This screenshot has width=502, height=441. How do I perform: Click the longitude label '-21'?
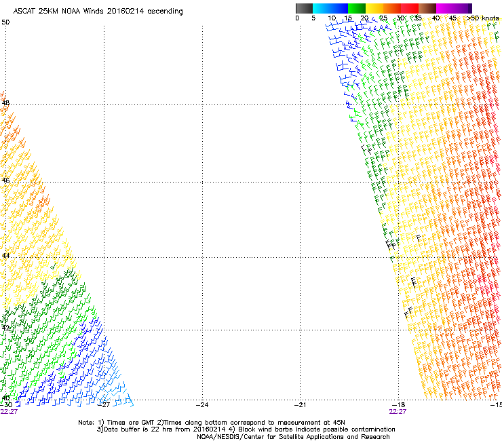[x=300, y=404]
